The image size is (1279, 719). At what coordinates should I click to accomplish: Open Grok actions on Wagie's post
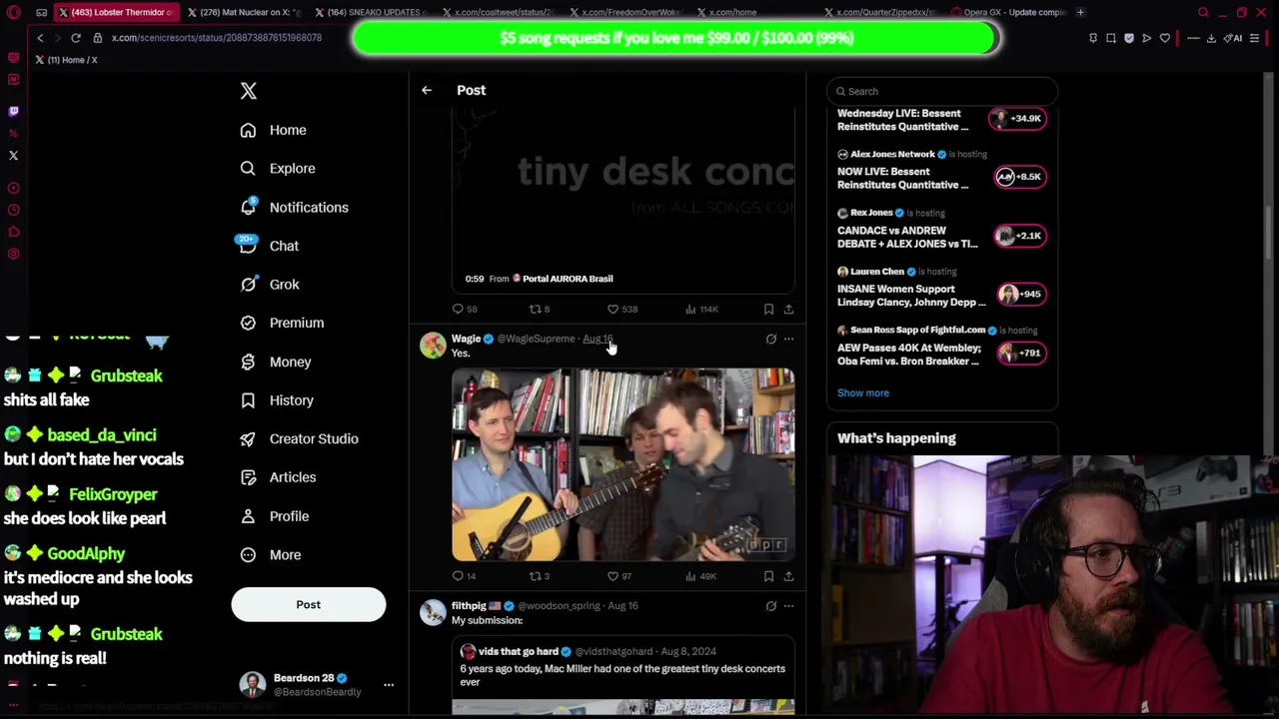(770, 340)
